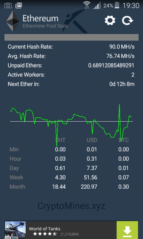The width and height of the screenshot is (143, 239).
Task: Tap the cell signal strength icon
Action: 97,6
